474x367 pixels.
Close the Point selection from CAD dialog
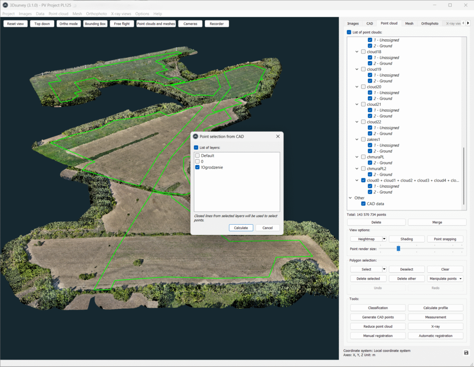(x=278, y=136)
